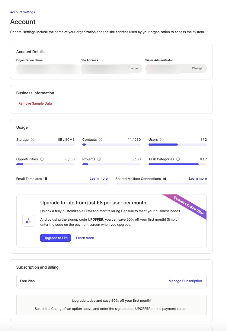This screenshot has height=331, width=227.
Task: Click the Upgrade to Lite button
Action: (55, 238)
